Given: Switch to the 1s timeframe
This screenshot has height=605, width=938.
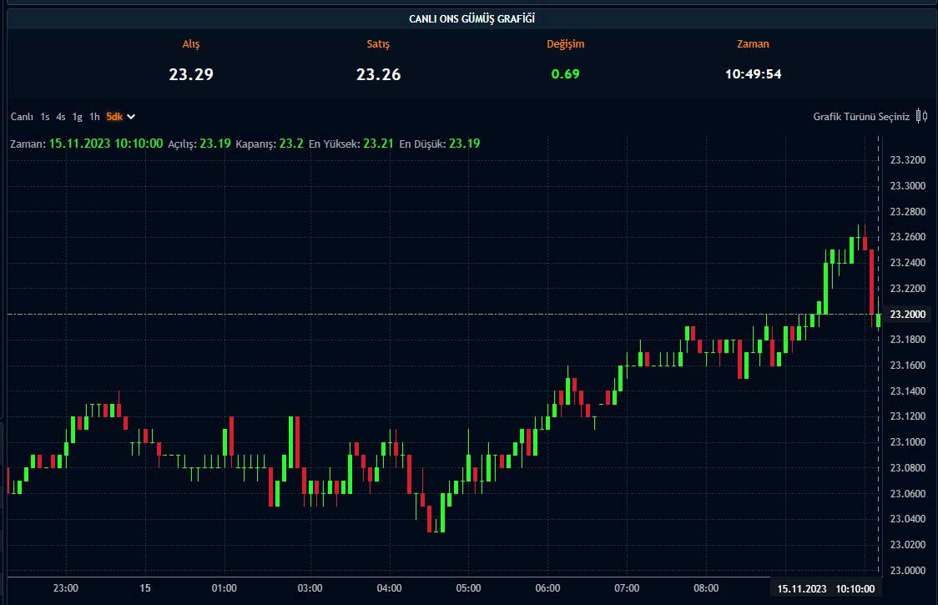Looking at the screenshot, I should 45,117.
